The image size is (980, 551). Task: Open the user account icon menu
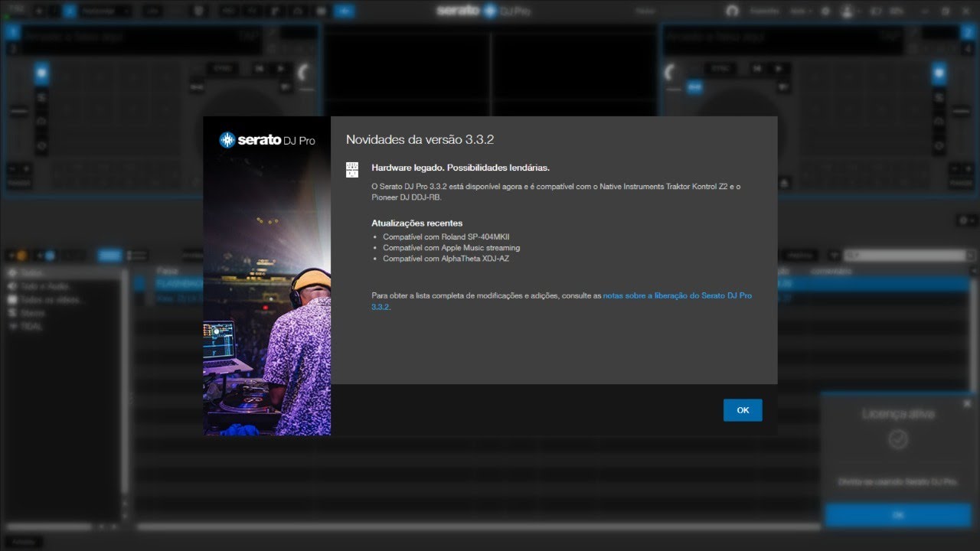click(x=847, y=11)
